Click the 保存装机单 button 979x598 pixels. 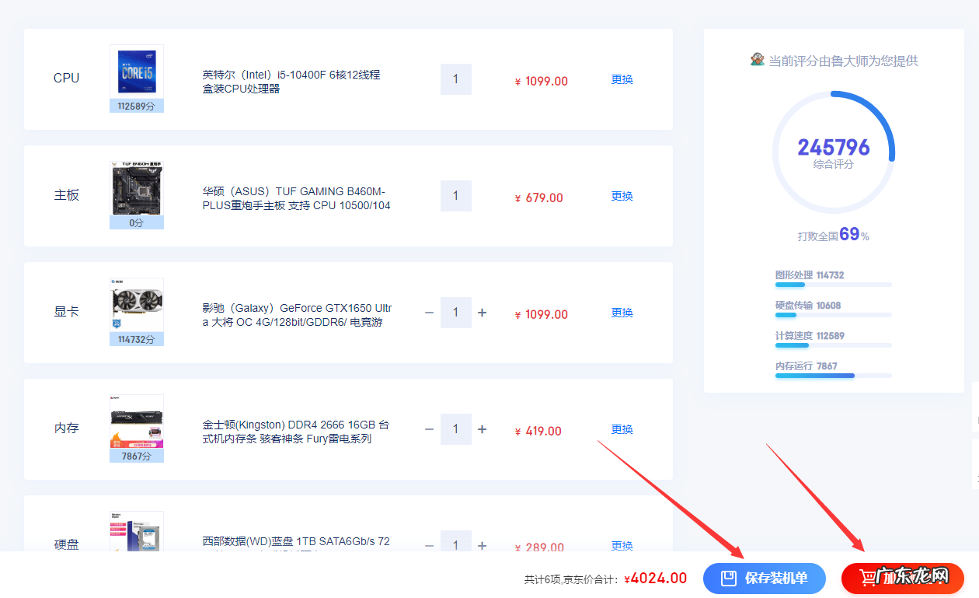(763, 579)
